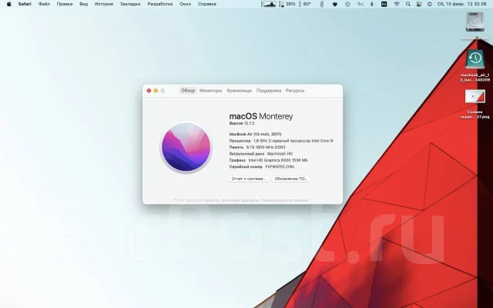Viewport: 493px width, 308px height.
Task: Open the Файл menu
Action: (44, 4)
